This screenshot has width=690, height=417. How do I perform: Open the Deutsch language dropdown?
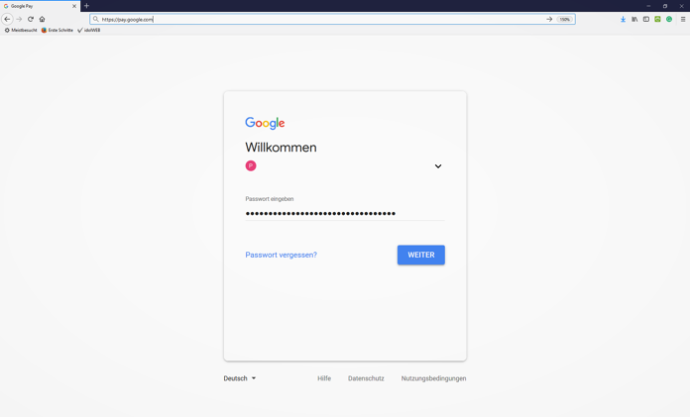coord(239,378)
